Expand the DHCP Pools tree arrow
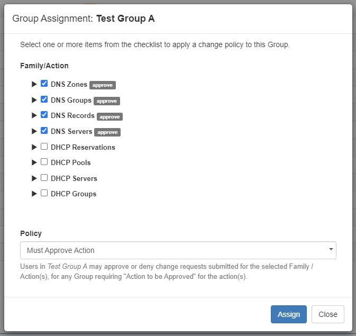The width and height of the screenshot is (356, 336). click(x=34, y=162)
